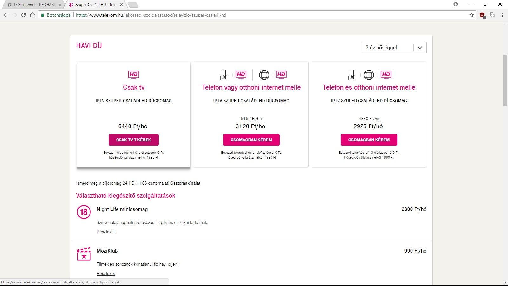
Task: Click the Night Life minicsomag title
Action: click(122, 209)
